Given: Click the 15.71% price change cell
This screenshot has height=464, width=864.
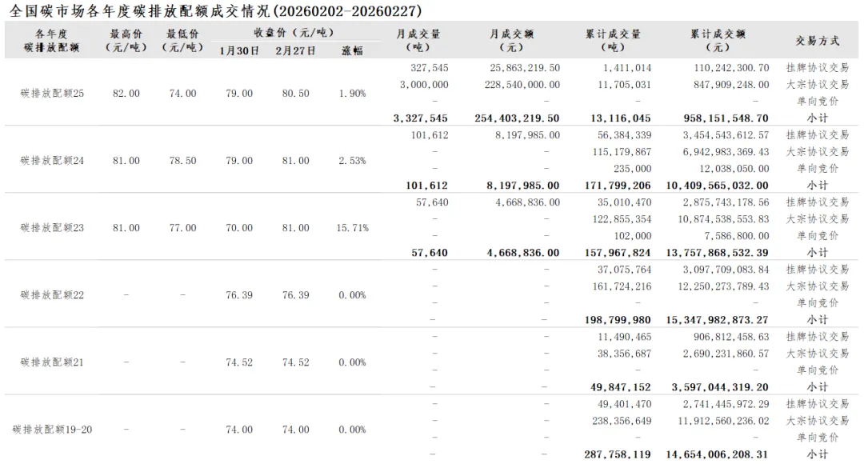Looking at the screenshot, I should (x=352, y=228).
